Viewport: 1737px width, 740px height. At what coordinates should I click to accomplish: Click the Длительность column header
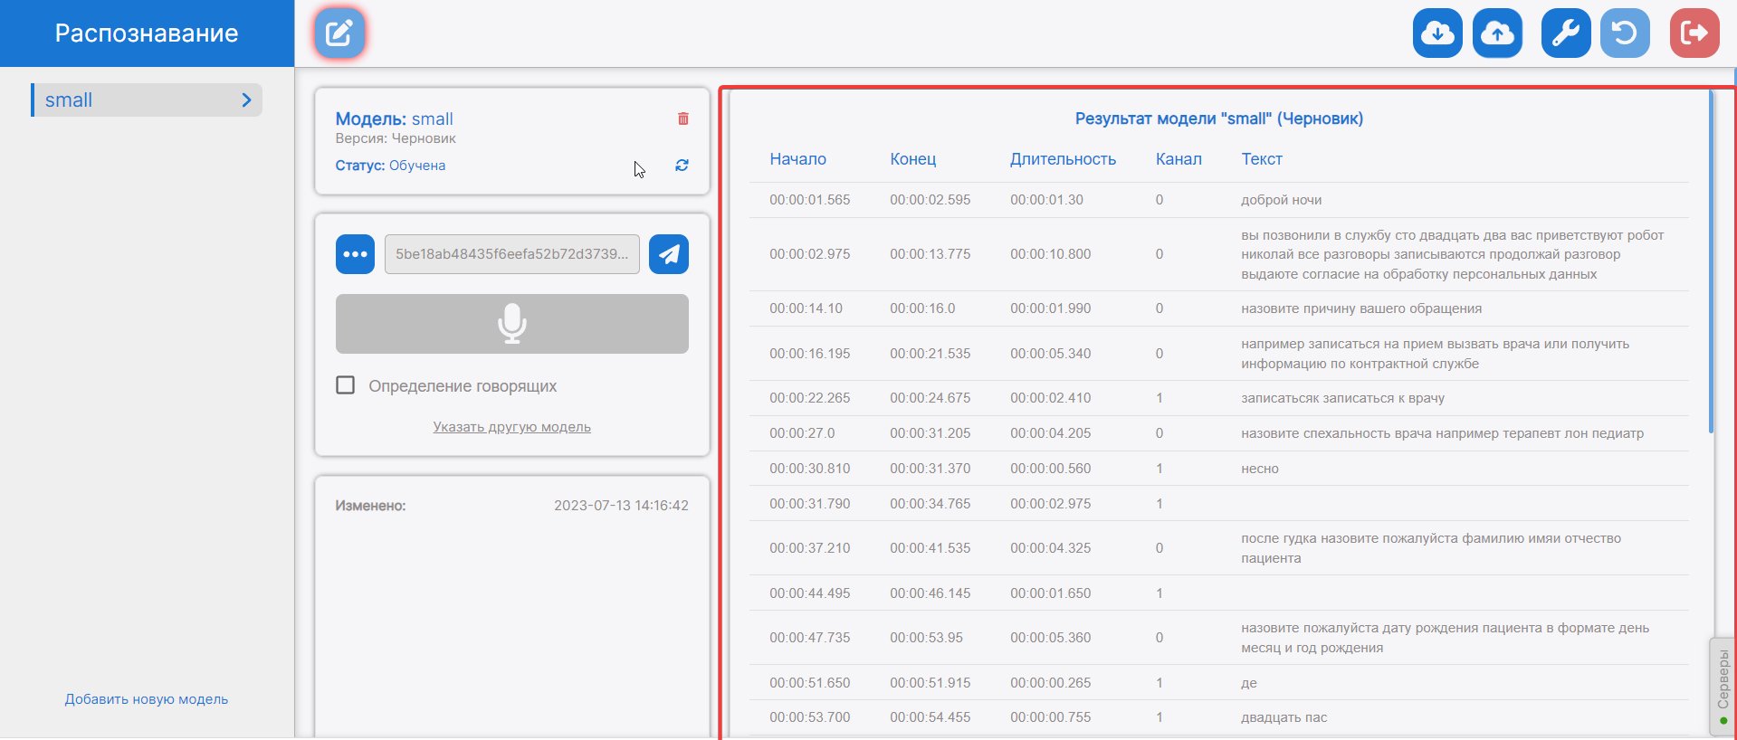1063,159
